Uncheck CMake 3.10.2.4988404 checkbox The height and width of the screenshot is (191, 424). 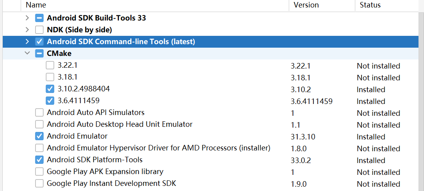click(50, 89)
